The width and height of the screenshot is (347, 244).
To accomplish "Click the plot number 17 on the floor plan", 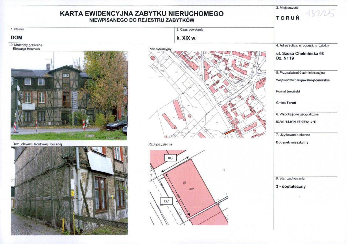I will (x=151, y=175).
